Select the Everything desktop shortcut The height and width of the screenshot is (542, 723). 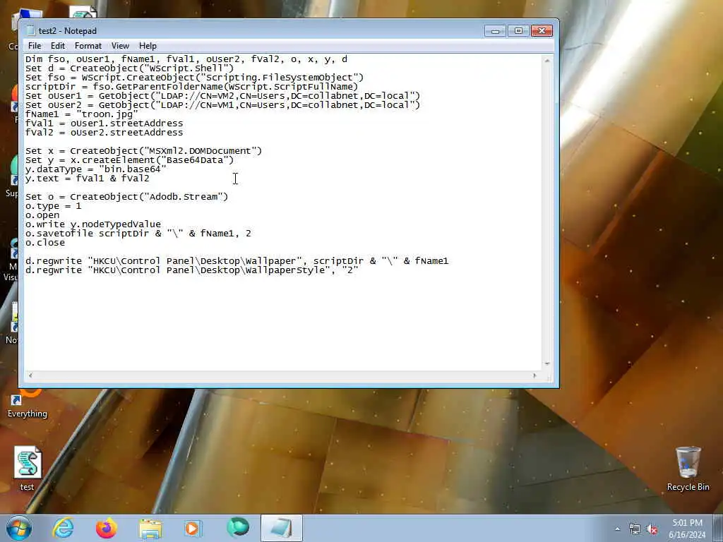[28, 403]
